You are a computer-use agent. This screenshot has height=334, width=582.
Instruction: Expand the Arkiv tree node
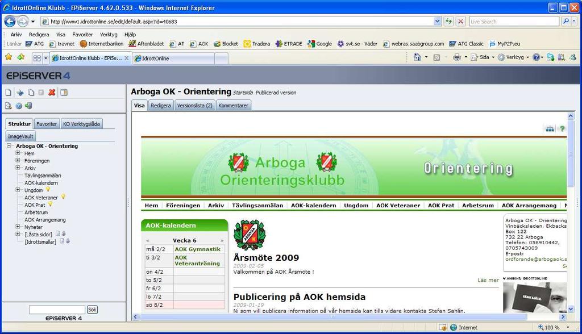[18, 168]
